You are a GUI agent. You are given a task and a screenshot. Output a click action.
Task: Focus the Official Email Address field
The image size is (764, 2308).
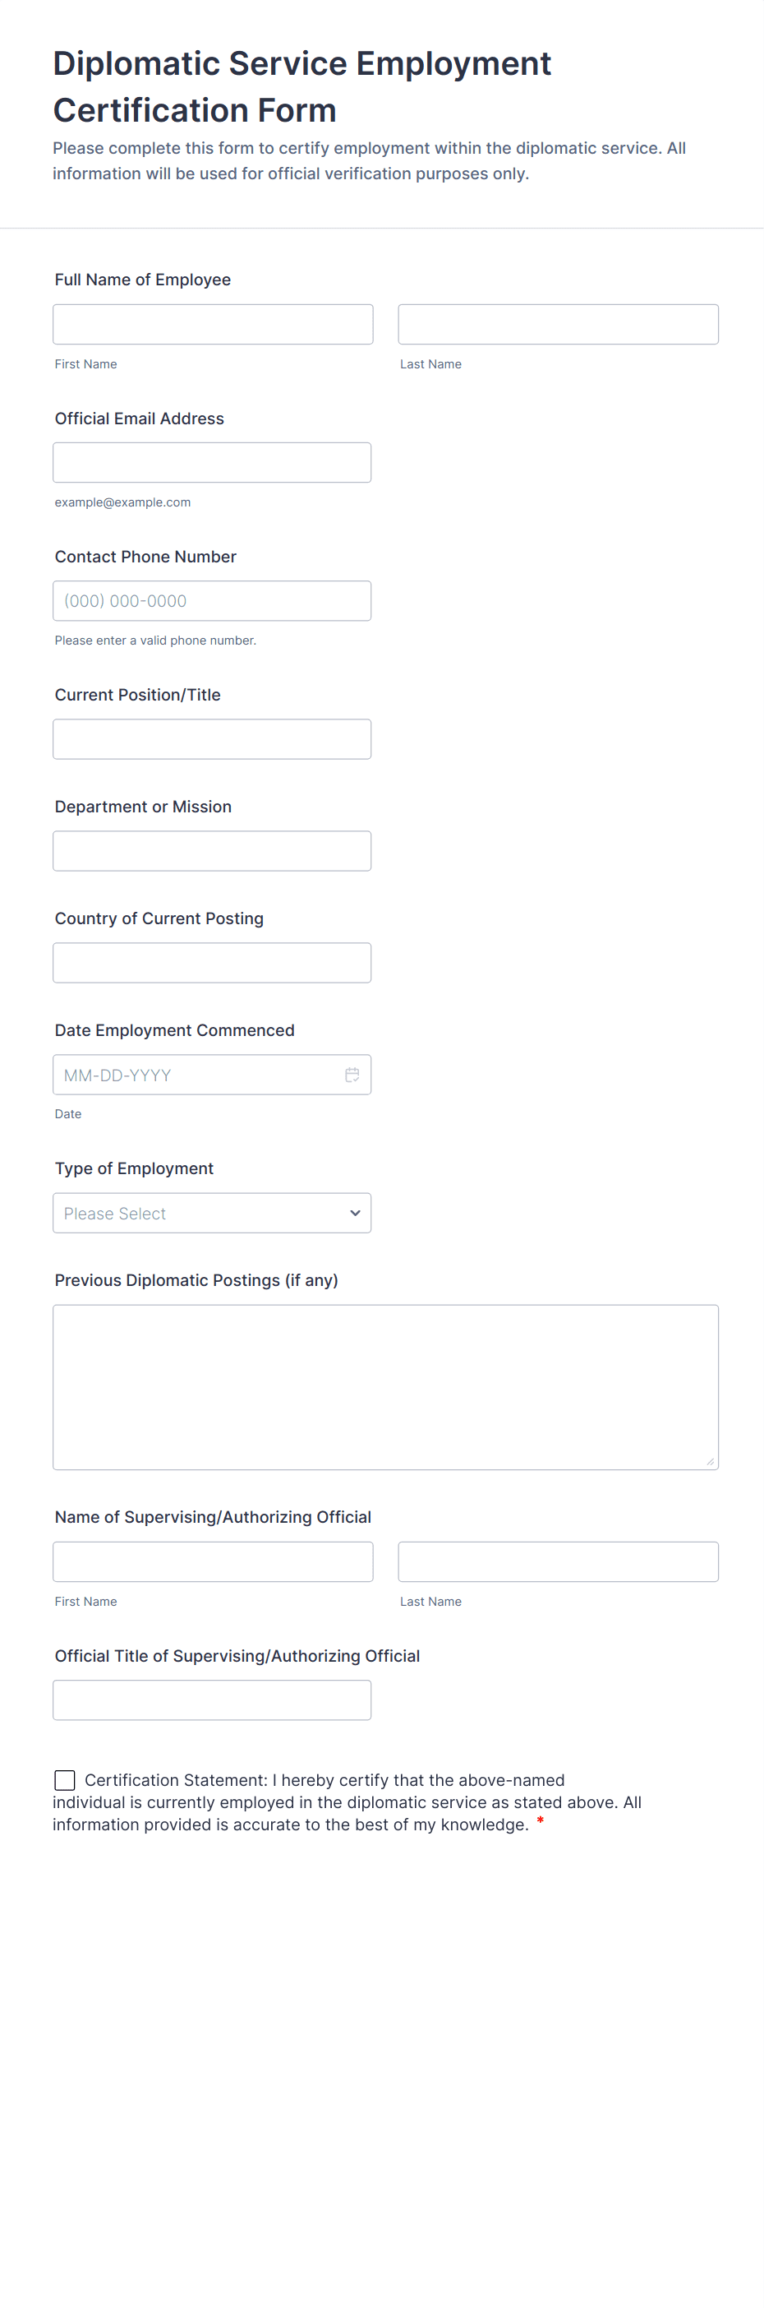(x=211, y=462)
